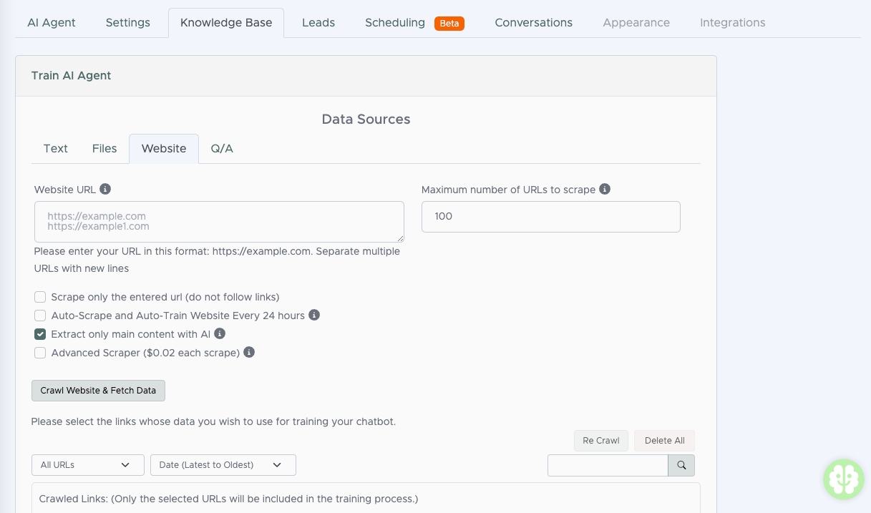The image size is (871, 513).
Task: Enable the Advanced Scraper checkbox
Action: pos(40,353)
